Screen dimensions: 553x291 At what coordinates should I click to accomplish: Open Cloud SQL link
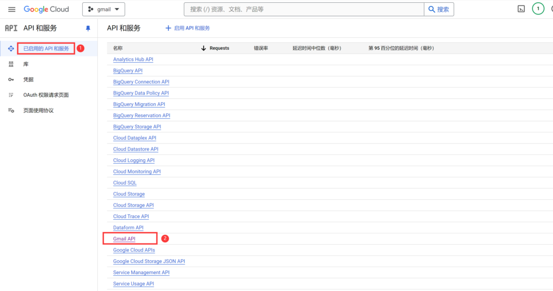pos(125,183)
